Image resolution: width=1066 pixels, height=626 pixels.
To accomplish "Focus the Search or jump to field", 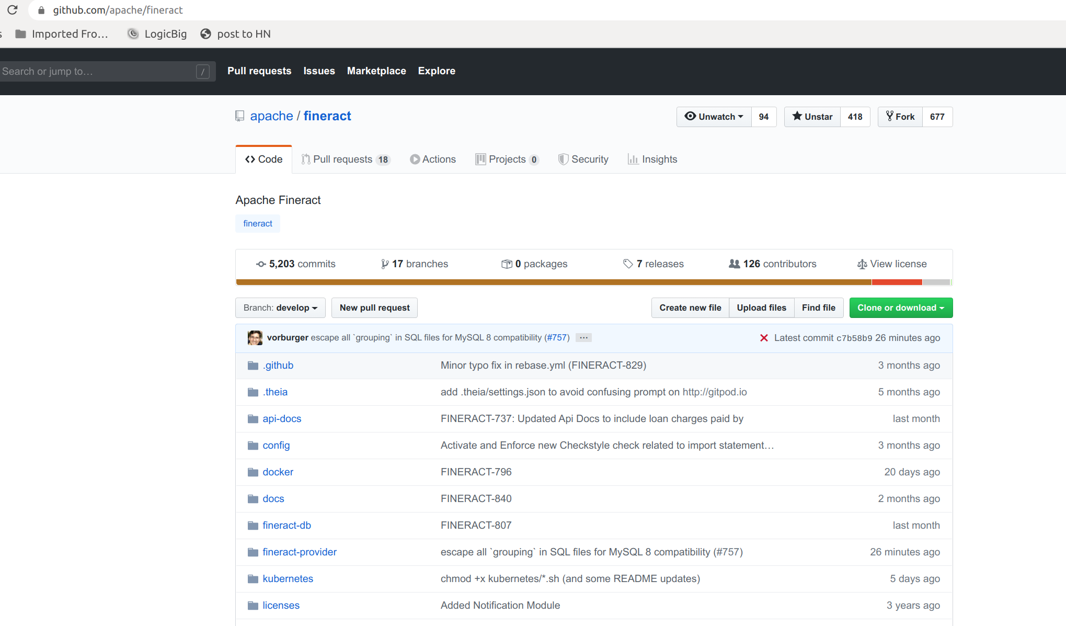I will tap(107, 72).
